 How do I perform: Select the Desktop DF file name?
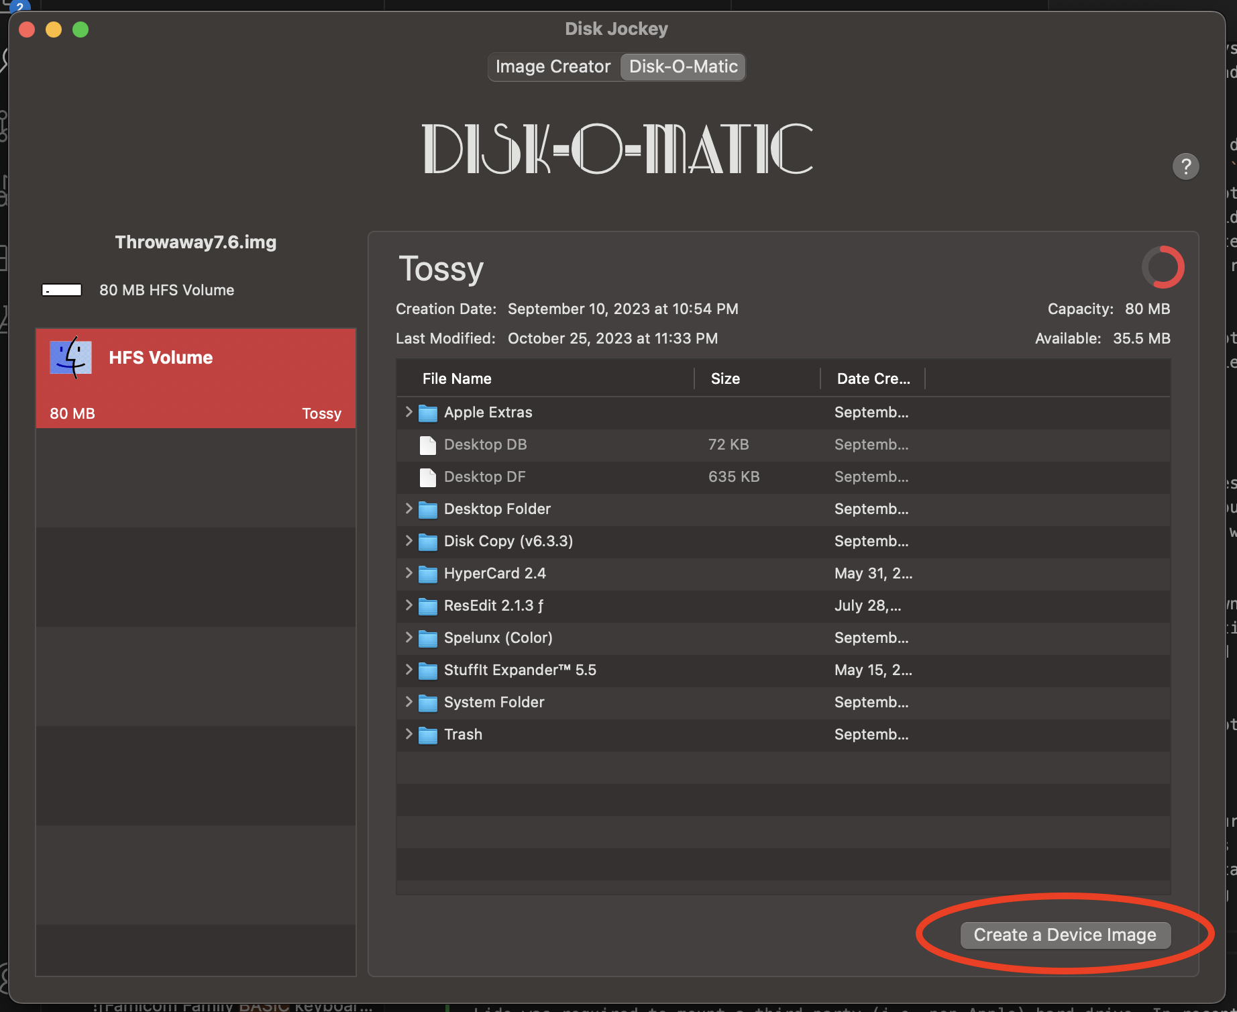click(485, 476)
